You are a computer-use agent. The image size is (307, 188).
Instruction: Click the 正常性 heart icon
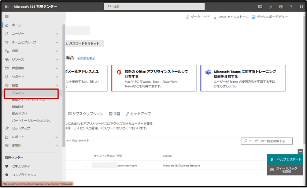pos(7,146)
